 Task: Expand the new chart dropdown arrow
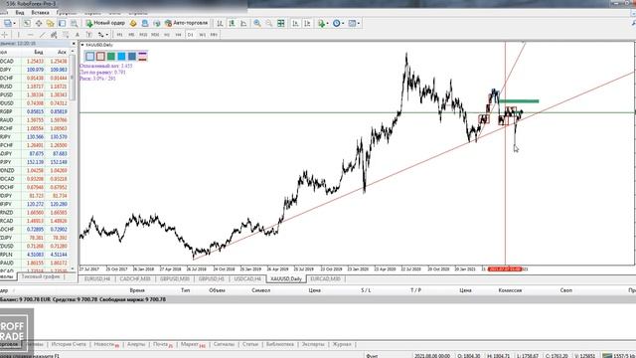15,24
